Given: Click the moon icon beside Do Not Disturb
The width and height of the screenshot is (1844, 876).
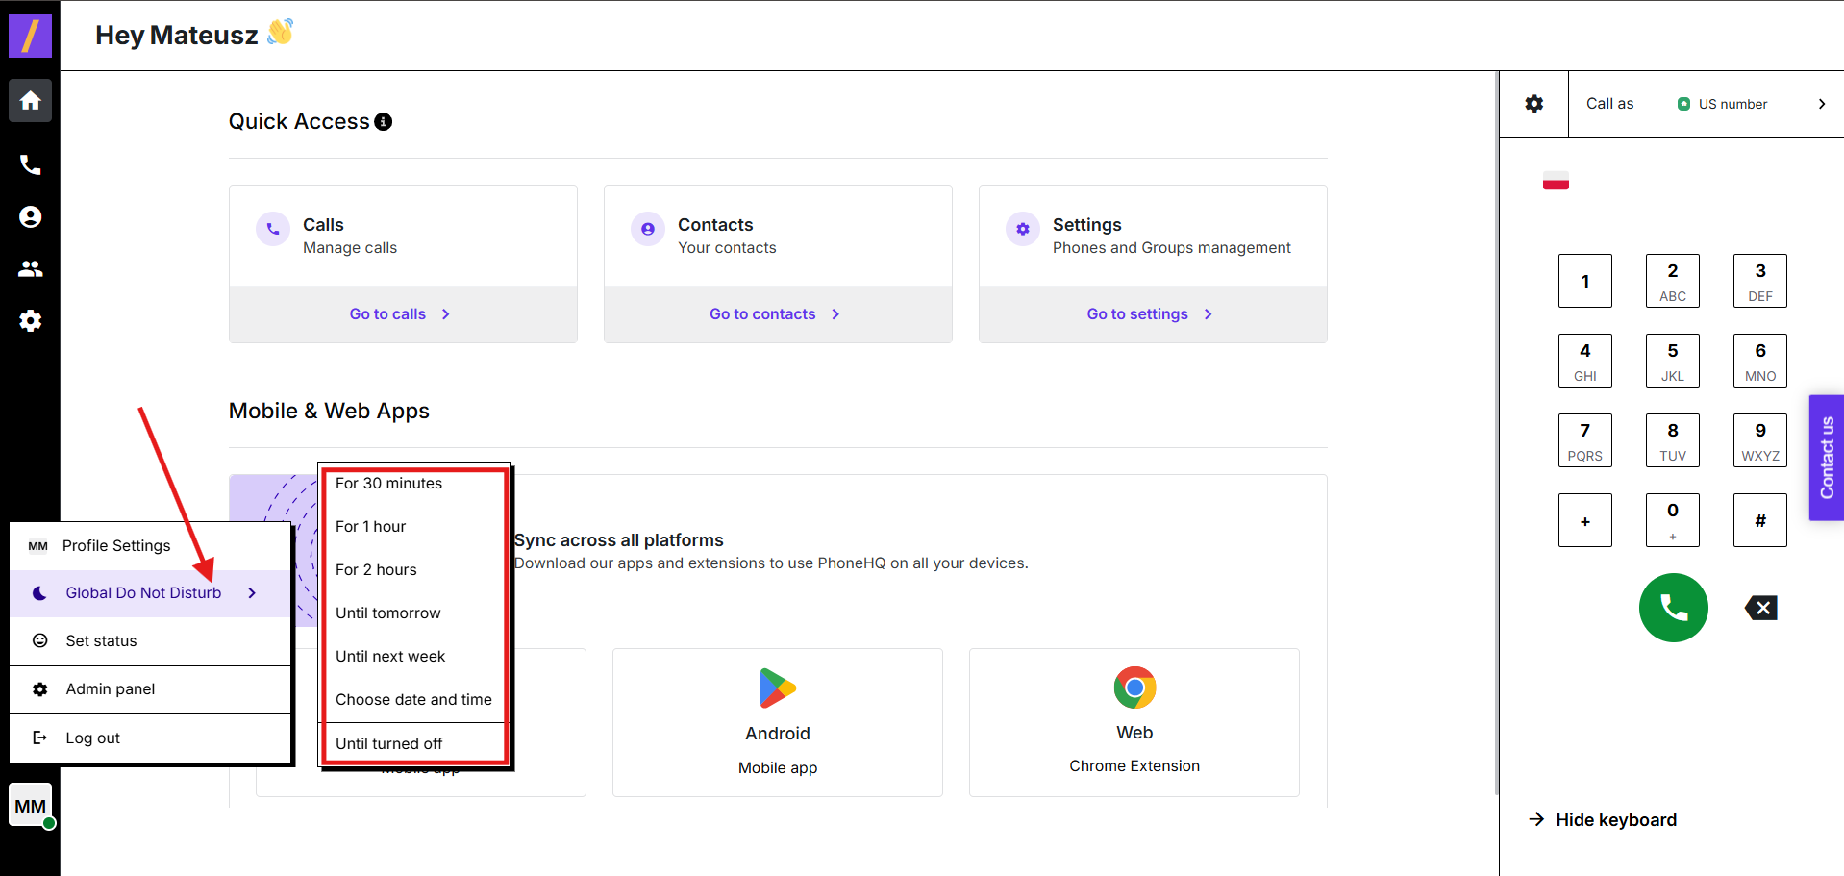Looking at the screenshot, I should click(x=39, y=593).
